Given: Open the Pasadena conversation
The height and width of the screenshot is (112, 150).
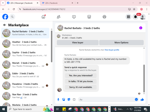Looking at the screenshot, I should 25,85.
